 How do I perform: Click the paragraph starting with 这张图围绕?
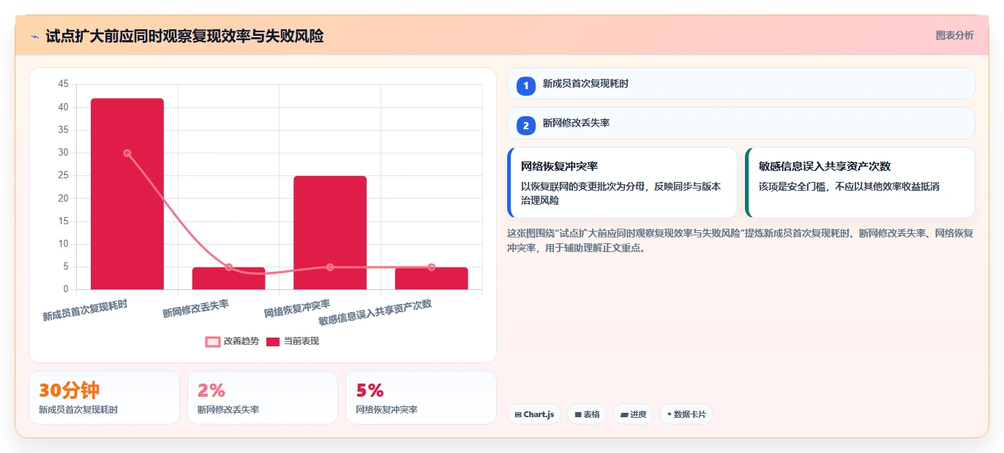pos(740,240)
